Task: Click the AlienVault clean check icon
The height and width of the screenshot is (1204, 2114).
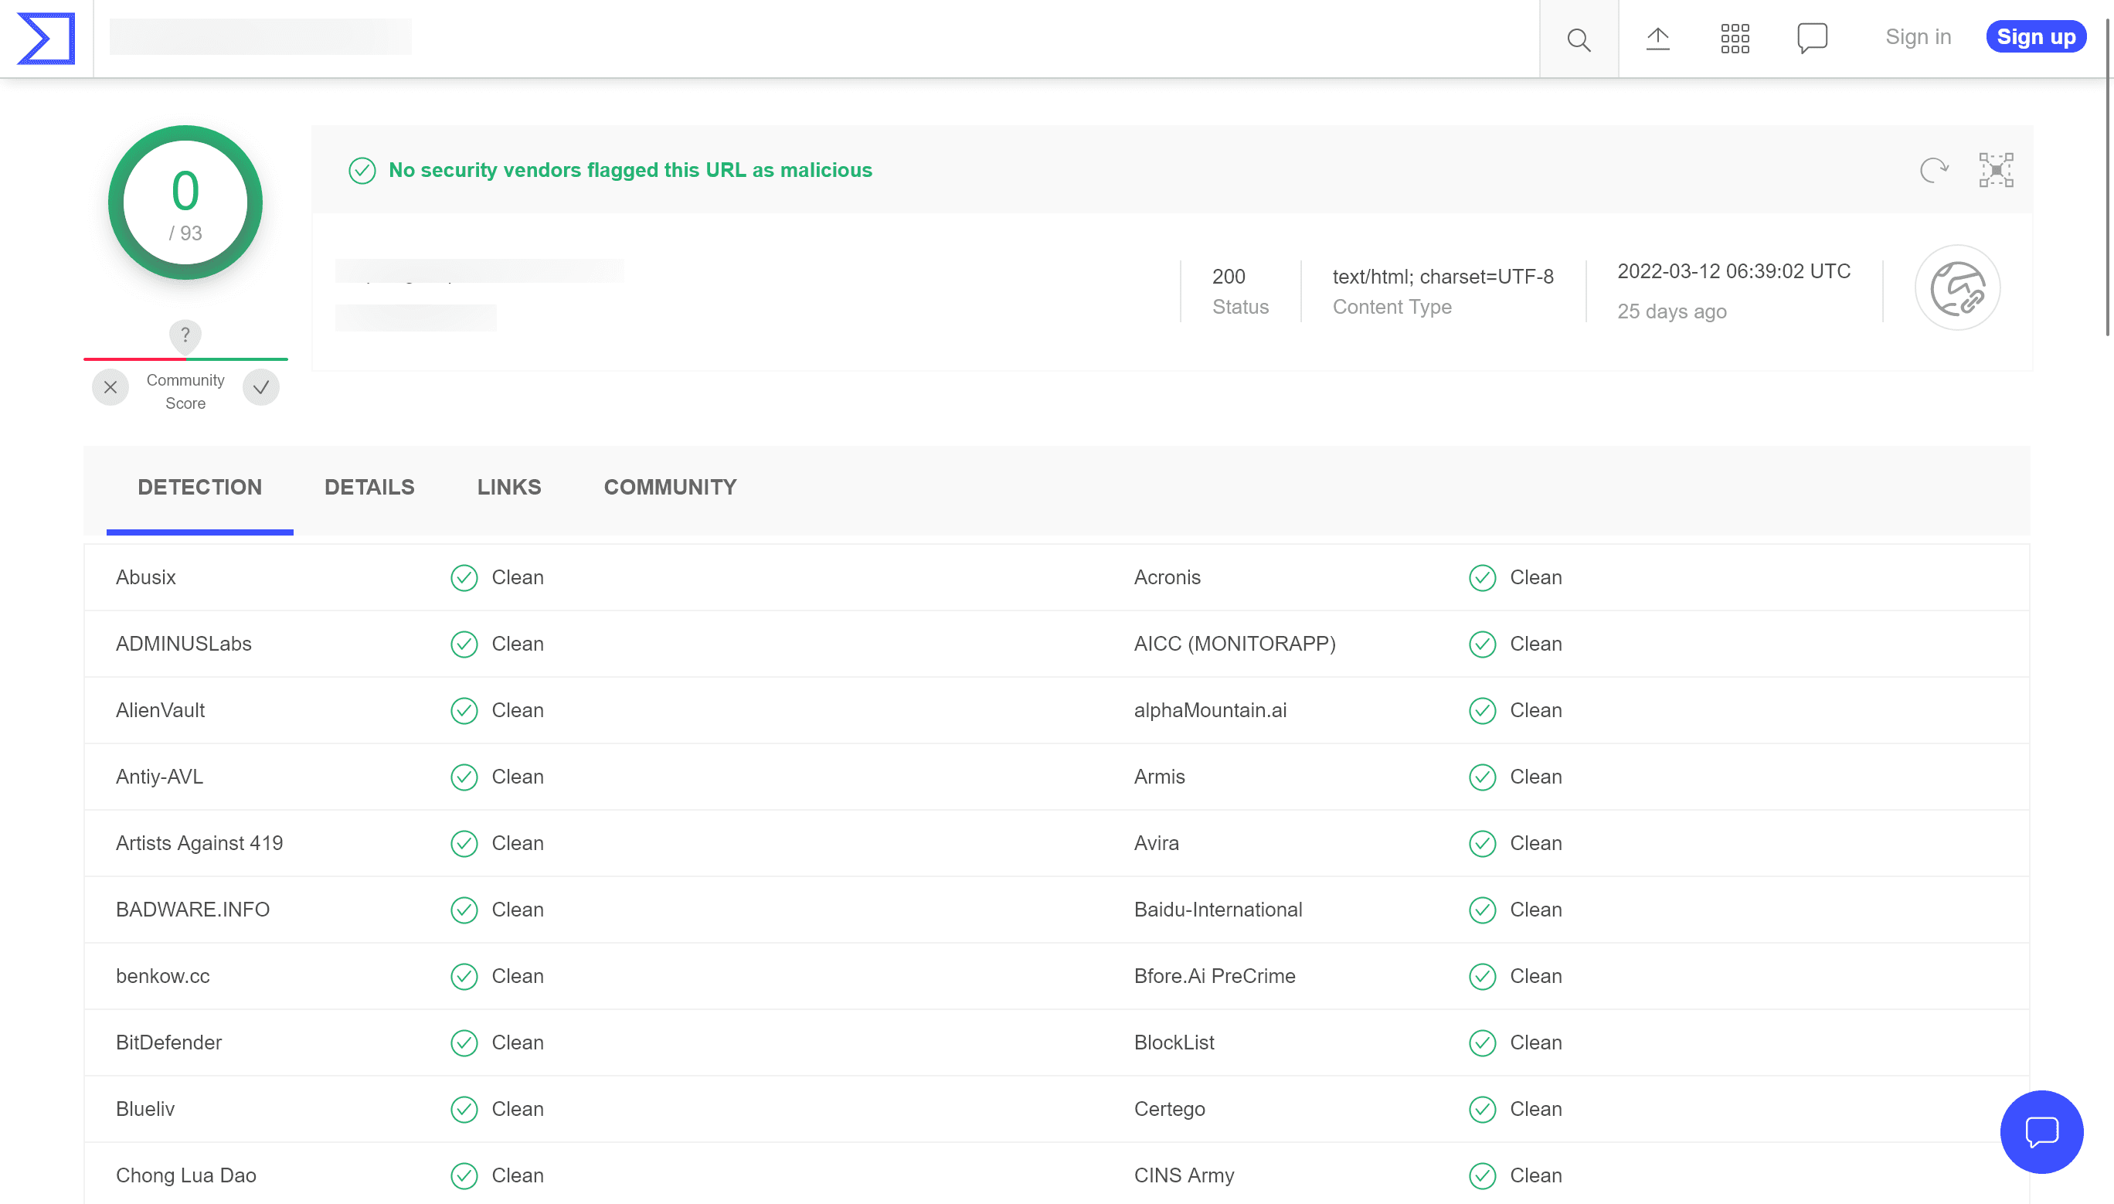Action: (x=464, y=710)
